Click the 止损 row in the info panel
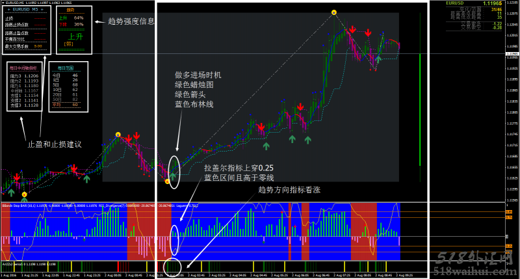 click(x=25, y=19)
